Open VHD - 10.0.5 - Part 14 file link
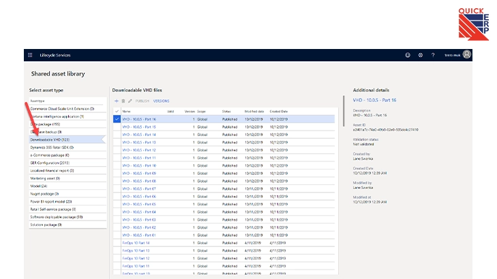This screenshot has height=279, width=497. 139,135
